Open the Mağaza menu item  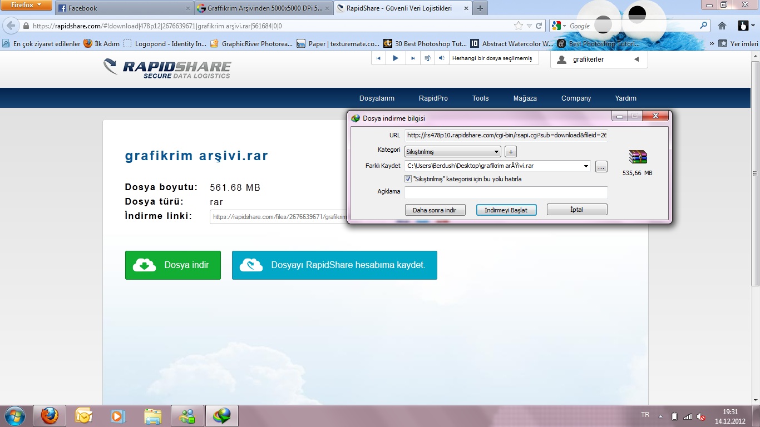[525, 98]
